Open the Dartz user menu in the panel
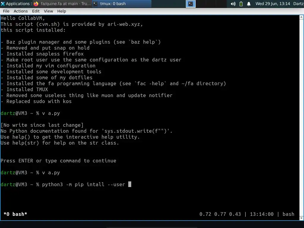Screen dimensions: 304x228 coord(298,4)
